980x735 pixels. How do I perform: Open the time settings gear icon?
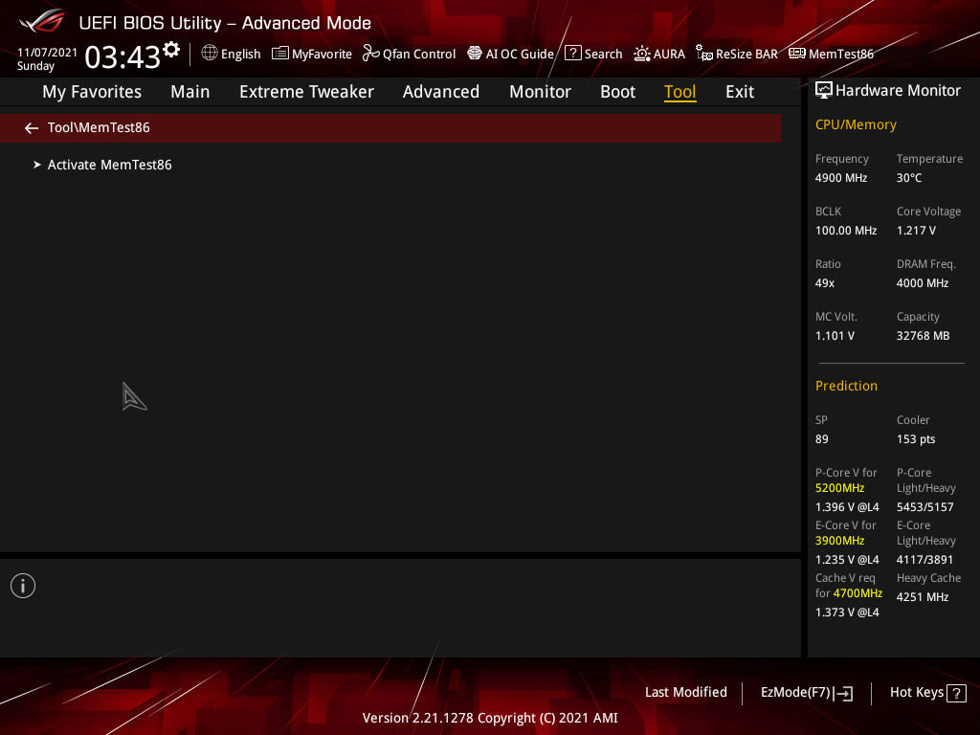(171, 50)
